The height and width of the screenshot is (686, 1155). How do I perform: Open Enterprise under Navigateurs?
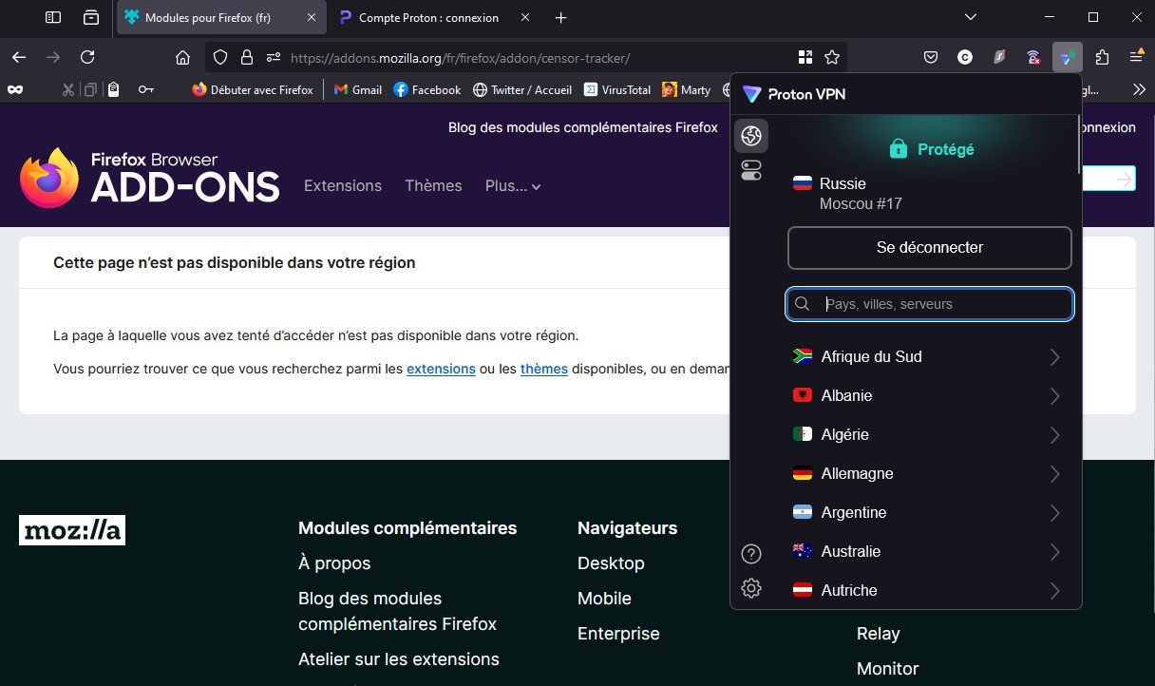(618, 634)
